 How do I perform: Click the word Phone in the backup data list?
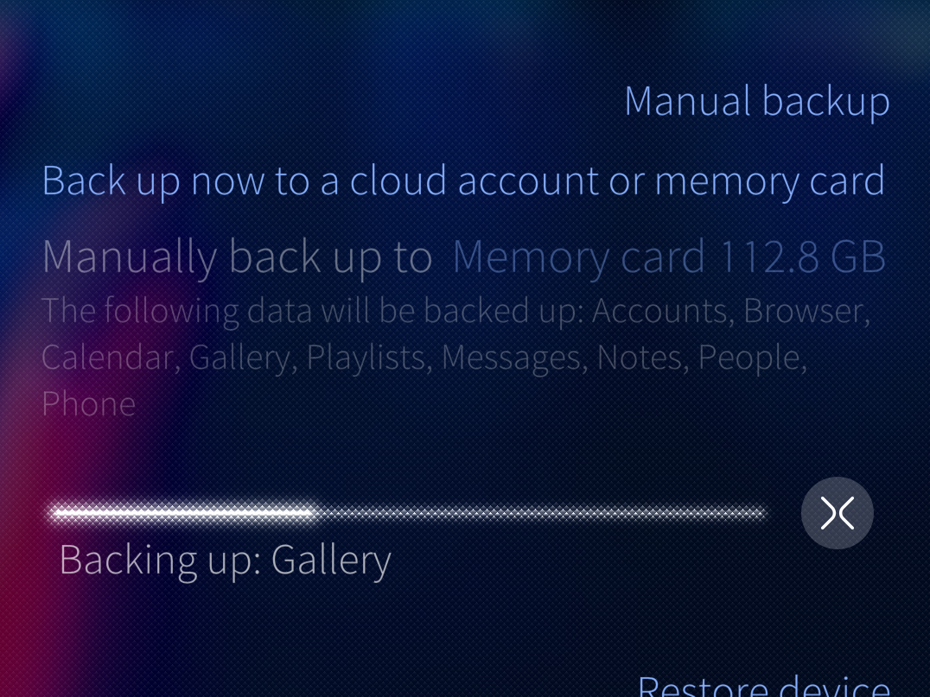89,404
